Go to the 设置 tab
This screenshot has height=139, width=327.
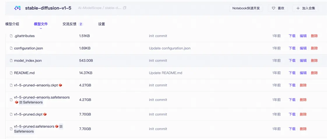pyautogui.click(x=101, y=24)
